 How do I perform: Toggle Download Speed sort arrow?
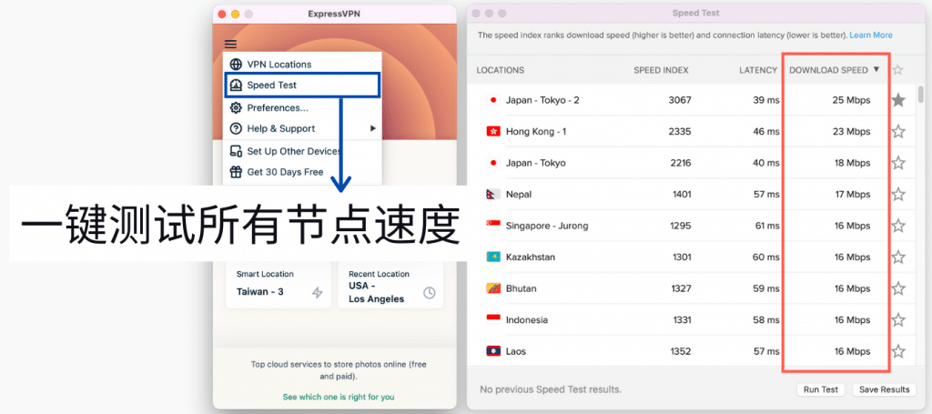pyautogui.click(x=876, y=70)
